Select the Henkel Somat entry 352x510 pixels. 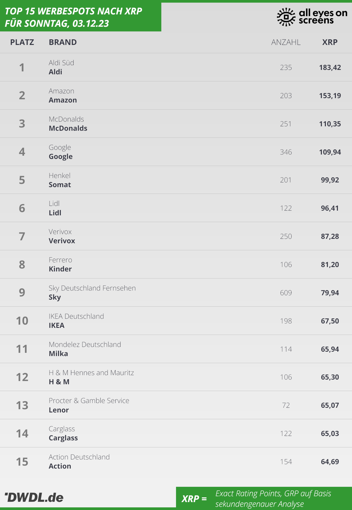click(x=60, y=180)
